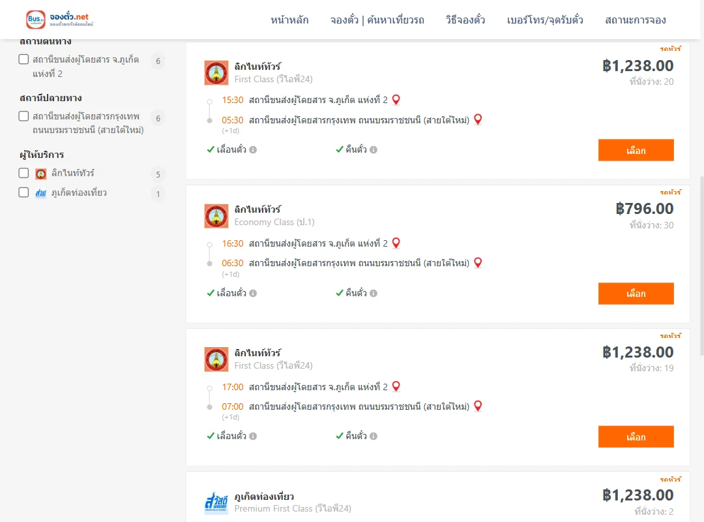Click map pin beside 07:00 arrival station
The image size is (704, 522).
(x=478, y=406)
